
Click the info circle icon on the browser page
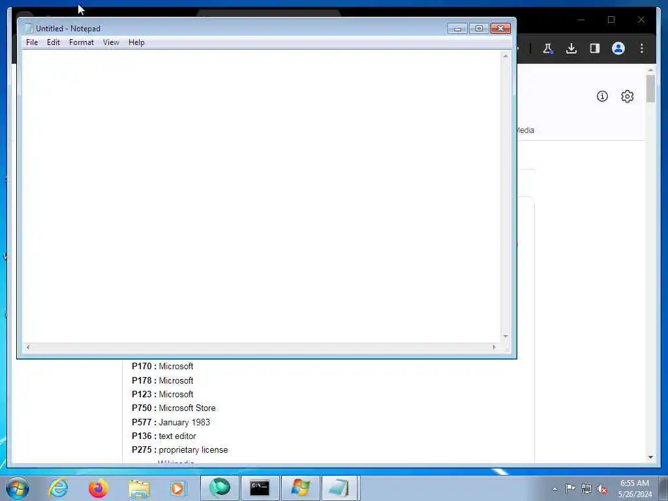(x=602, y=97)
